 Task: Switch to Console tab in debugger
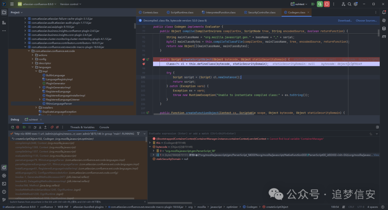(104, 127)
